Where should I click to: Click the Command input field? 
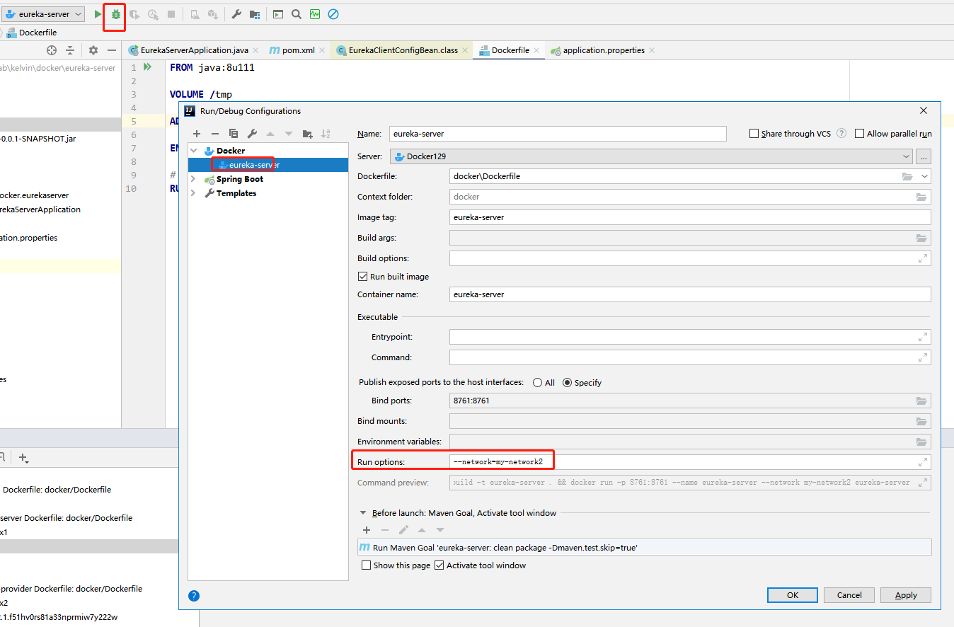690,357
